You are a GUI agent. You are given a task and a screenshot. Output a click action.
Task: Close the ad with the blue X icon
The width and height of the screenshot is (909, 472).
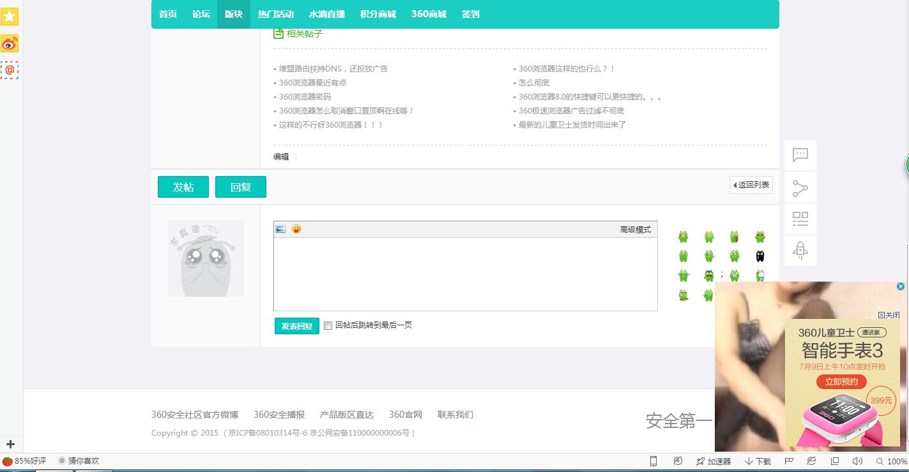click(901, 286)
